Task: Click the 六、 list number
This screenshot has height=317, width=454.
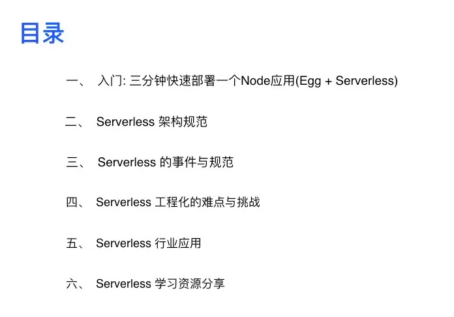Action: 75,284
